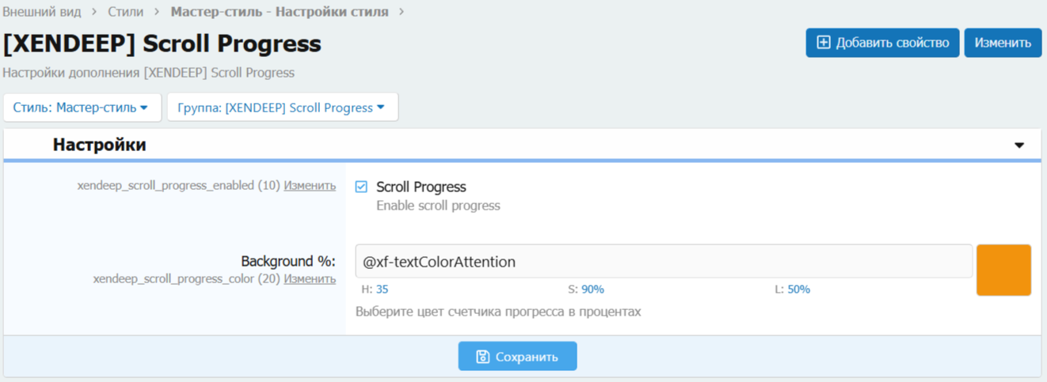Select the Настройки tab heading
This screenshot has width=1047, height=382.
coord(99,145)
